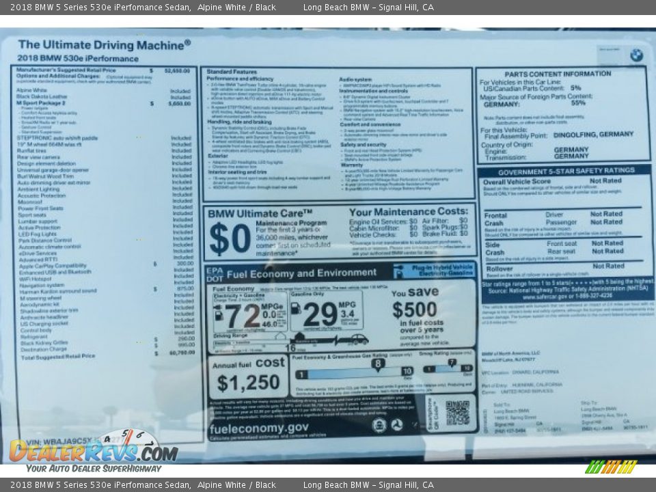Click the Smog Rating scale

448,369
